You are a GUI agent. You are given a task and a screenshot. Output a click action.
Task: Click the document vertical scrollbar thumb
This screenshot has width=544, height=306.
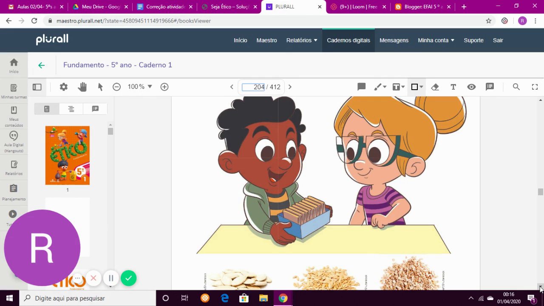540,192
